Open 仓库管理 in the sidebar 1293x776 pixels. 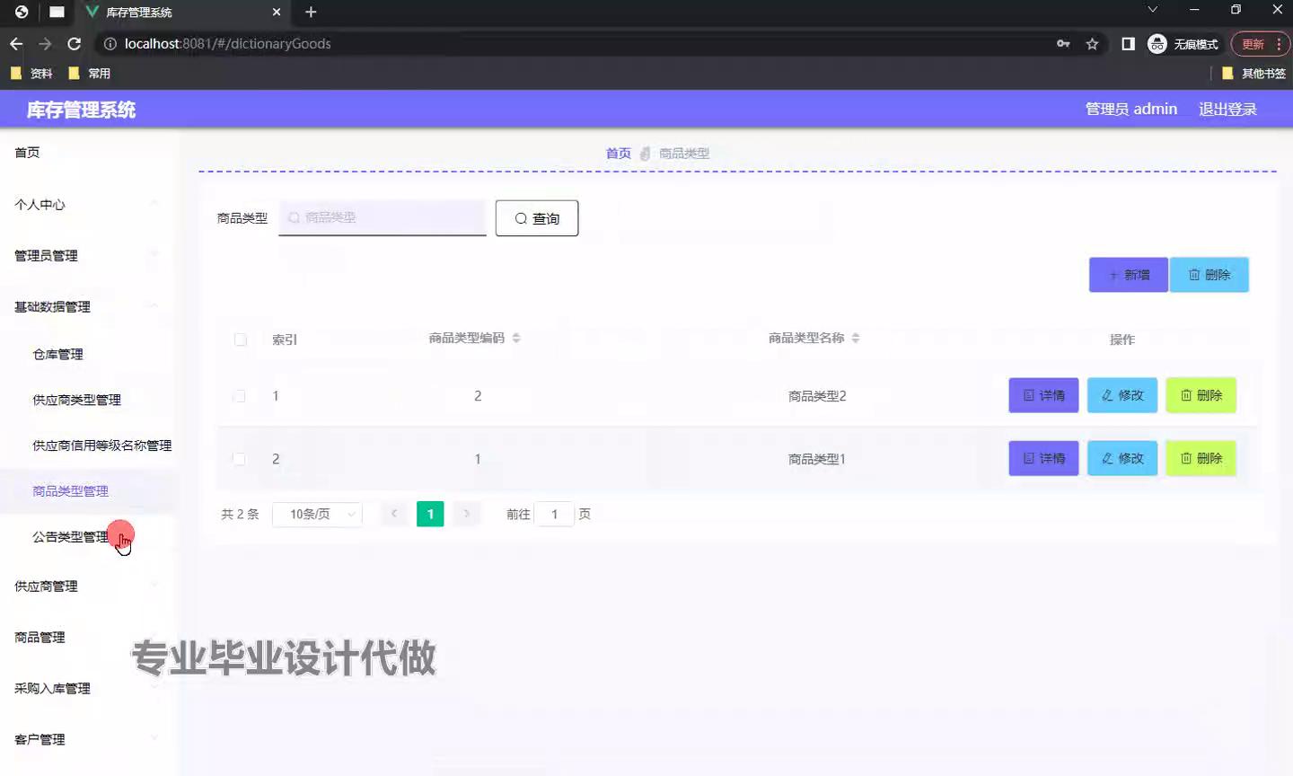(x=57, y=355)
